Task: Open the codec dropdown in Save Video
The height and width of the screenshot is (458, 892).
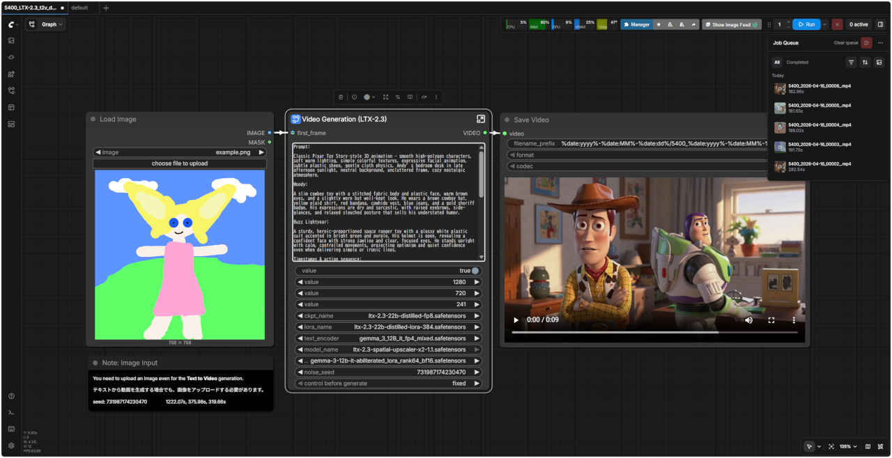Action: click(638, 166)
